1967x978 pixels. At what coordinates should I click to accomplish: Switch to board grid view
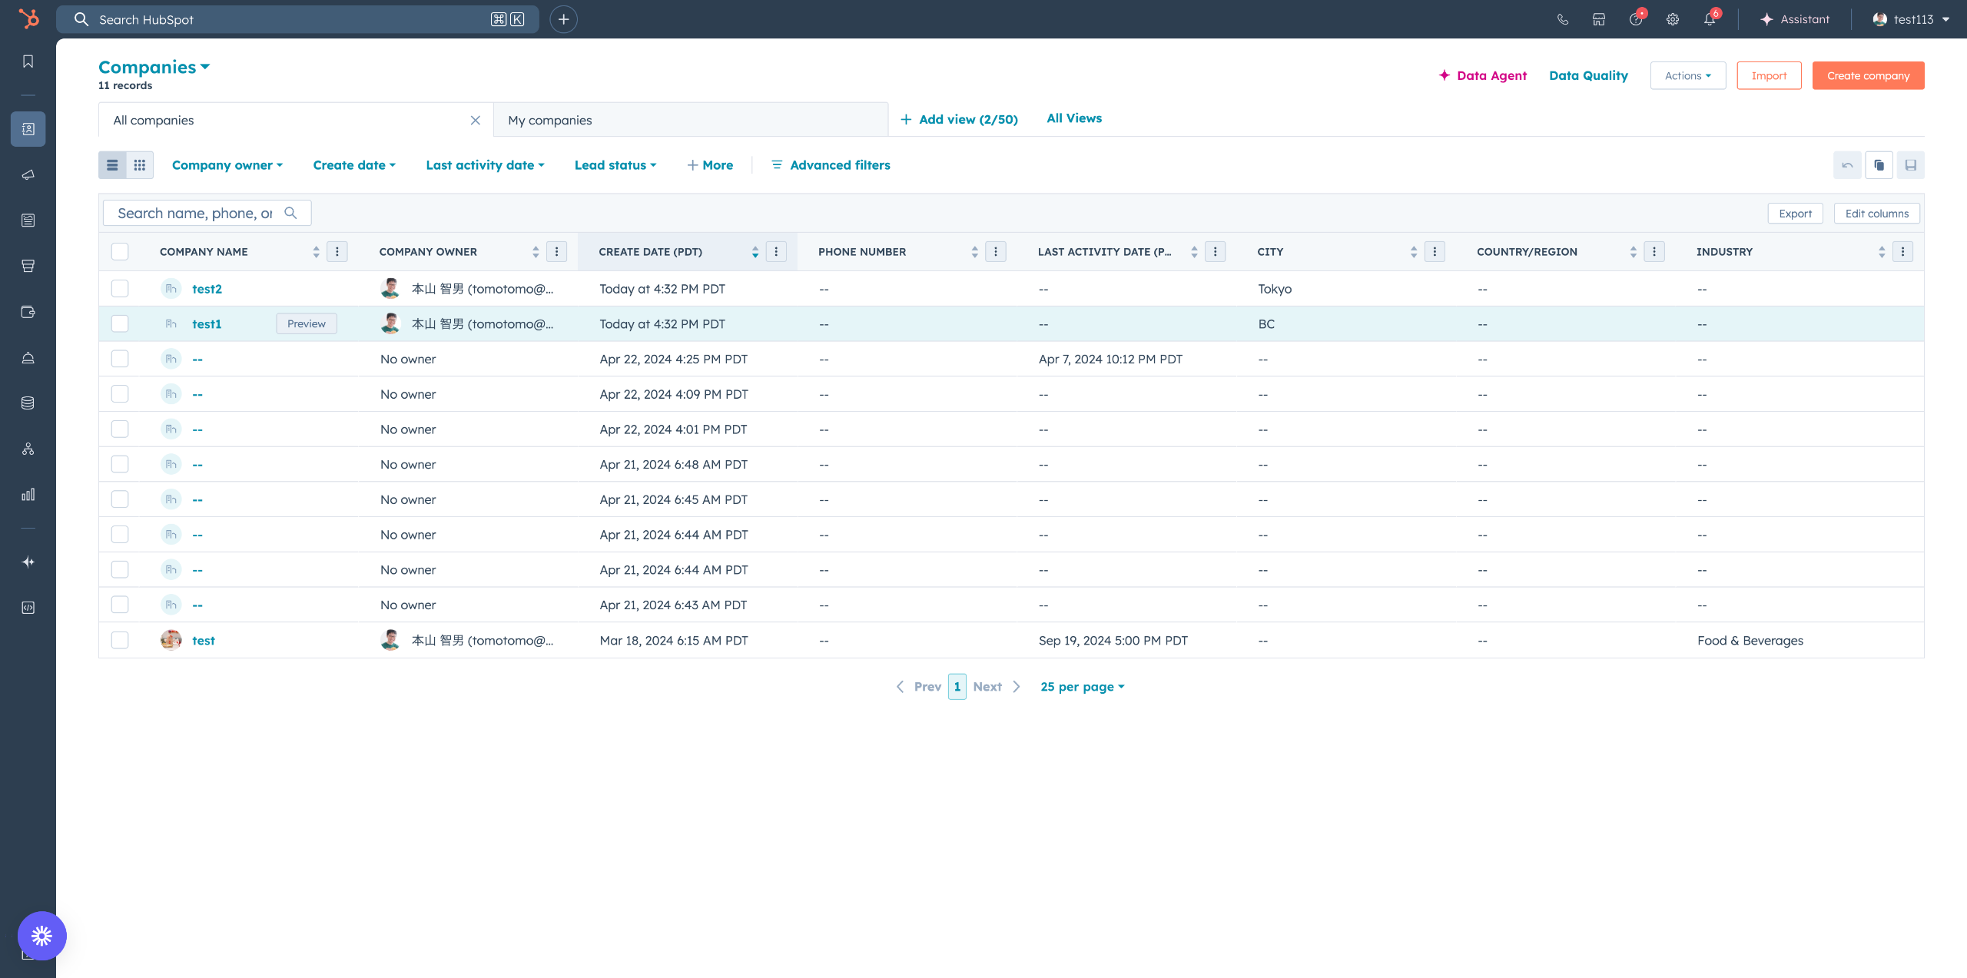coord(140,165)
